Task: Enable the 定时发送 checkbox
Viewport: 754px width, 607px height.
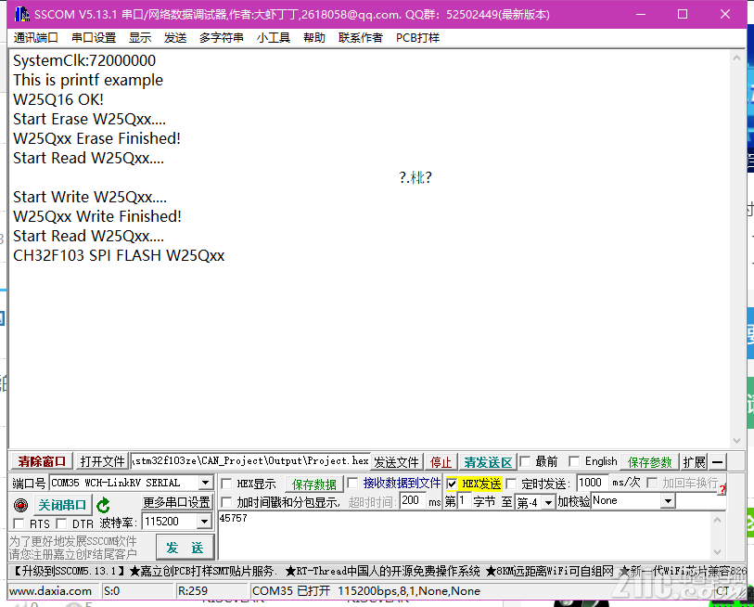Action: [x=512, y=484]
